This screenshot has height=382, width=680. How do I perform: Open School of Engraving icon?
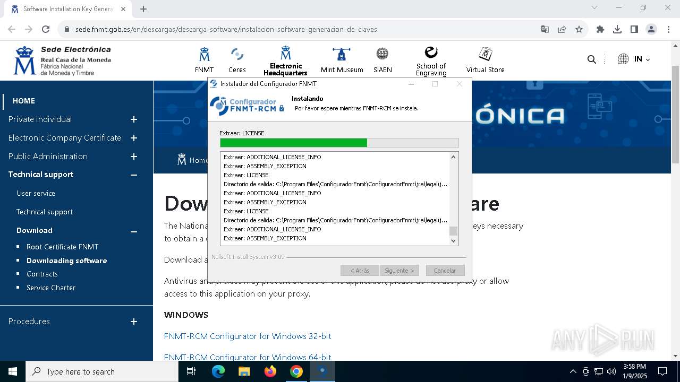pyautogui.click(x=431, y=52)
